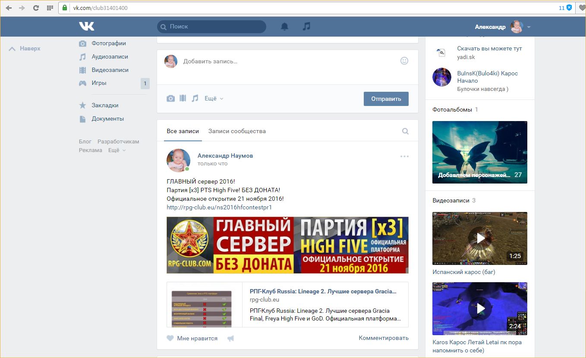Screen dimensions: 586x358
Task: Share post with megaphone icon
Action: pyautogui.click(x=230, y=339)
